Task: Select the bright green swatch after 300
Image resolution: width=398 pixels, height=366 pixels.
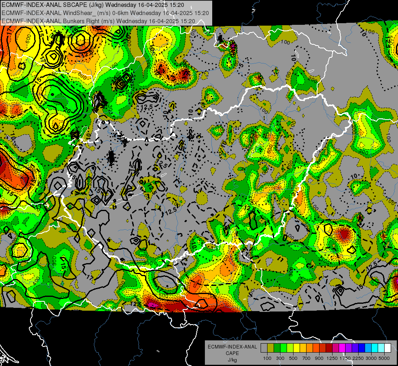Action: pyautogui.click(x=283, y=348)
